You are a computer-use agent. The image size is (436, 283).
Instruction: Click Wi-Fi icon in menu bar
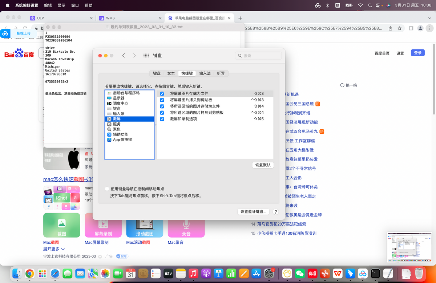point(360,5)
